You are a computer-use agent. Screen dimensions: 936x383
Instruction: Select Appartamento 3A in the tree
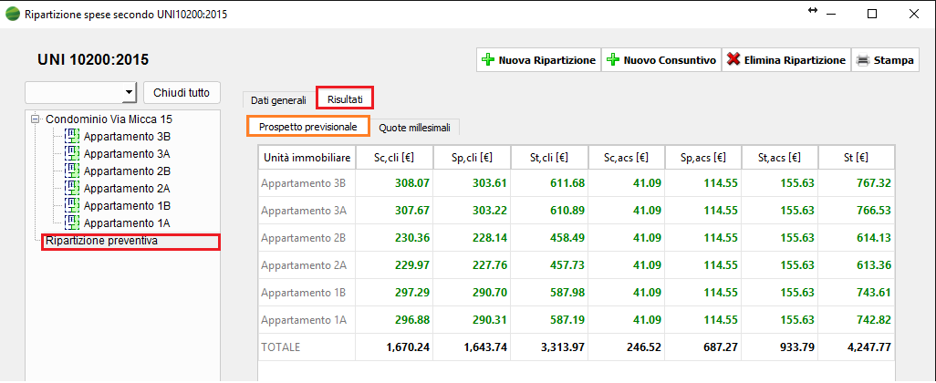(x=127, y=154)
